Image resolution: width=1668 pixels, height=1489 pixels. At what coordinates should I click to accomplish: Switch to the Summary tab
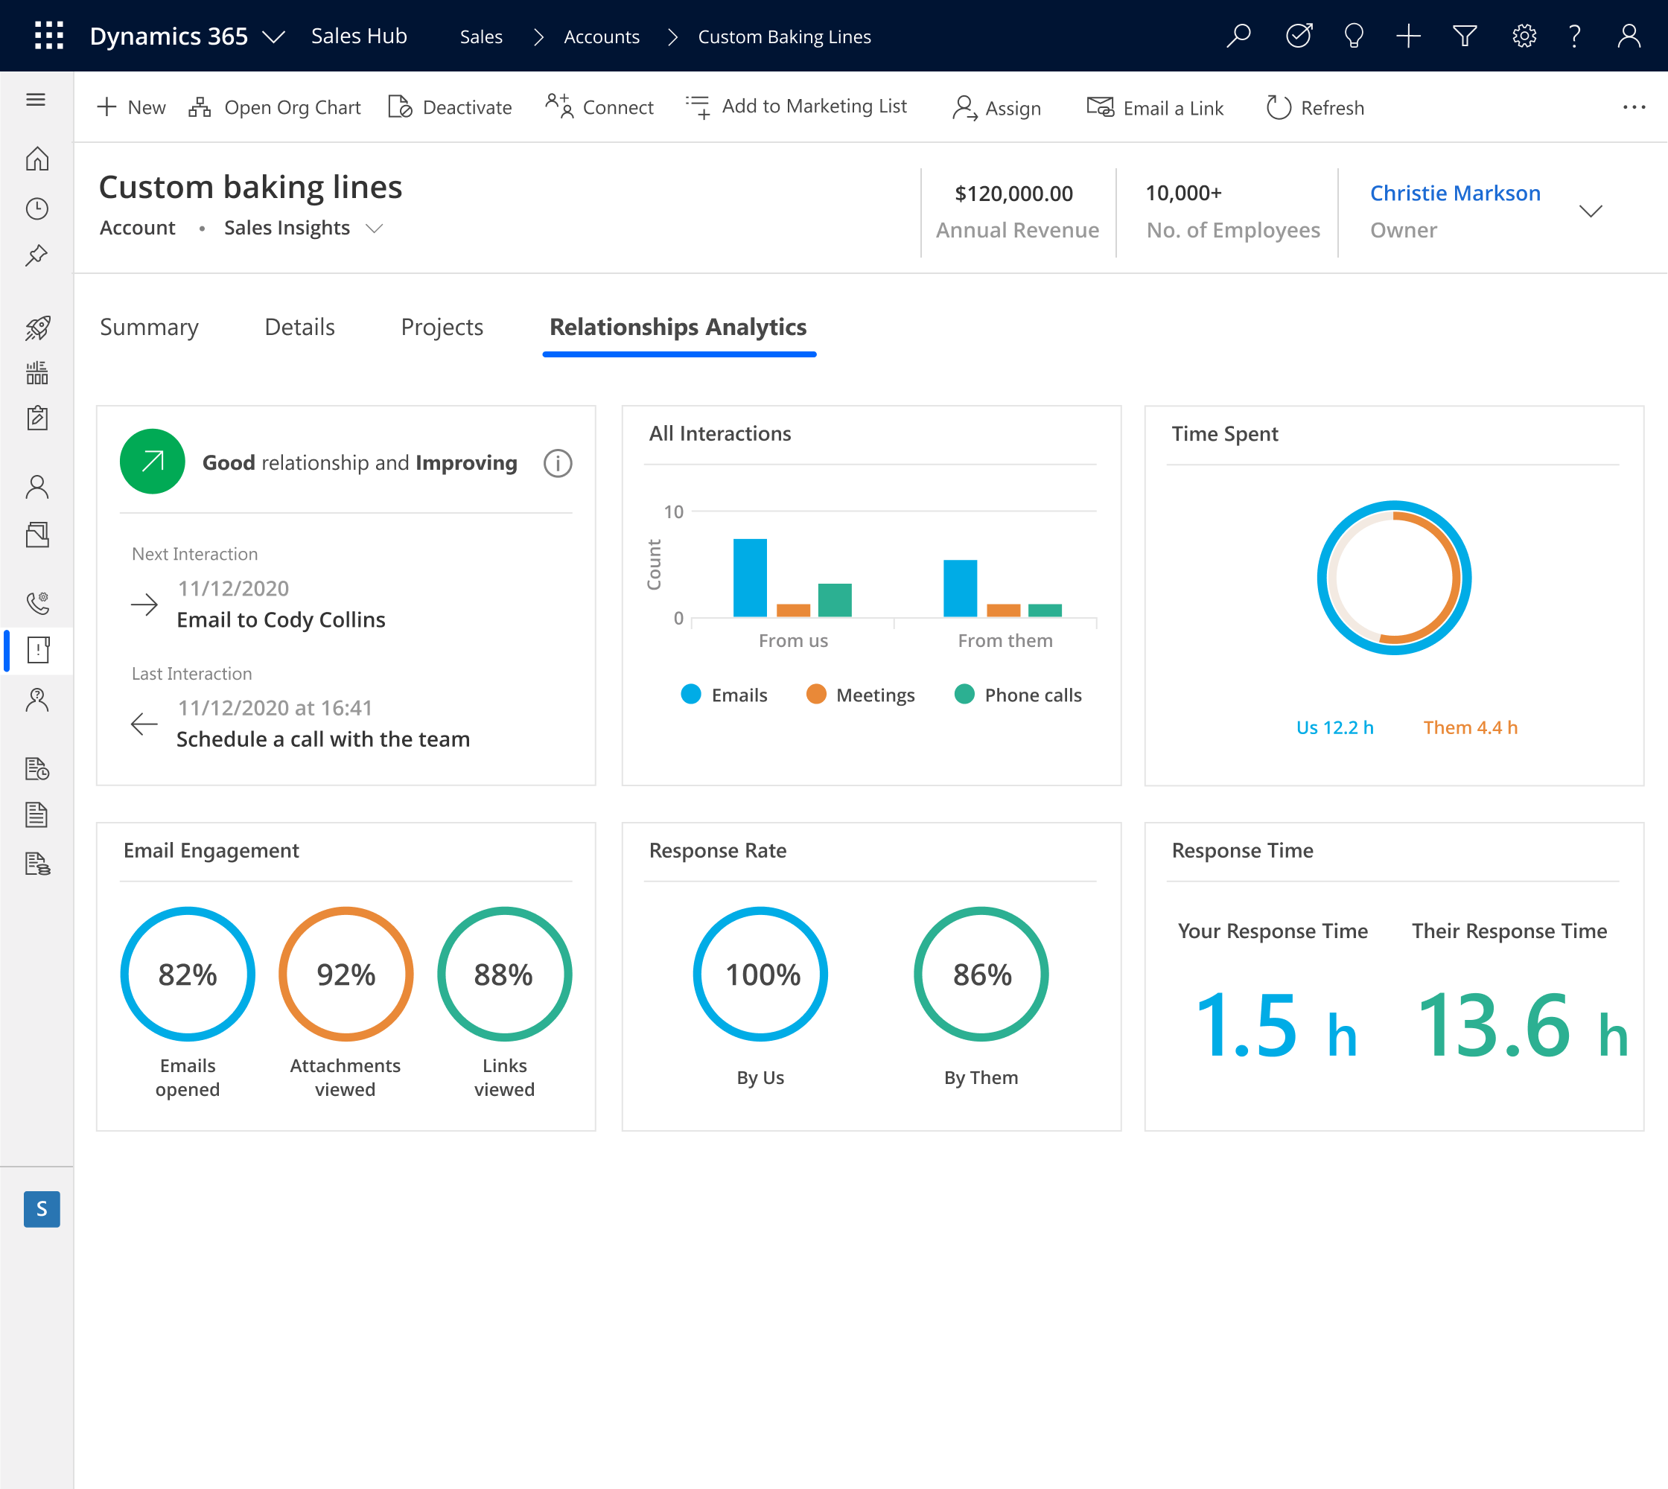coord(149,328)
